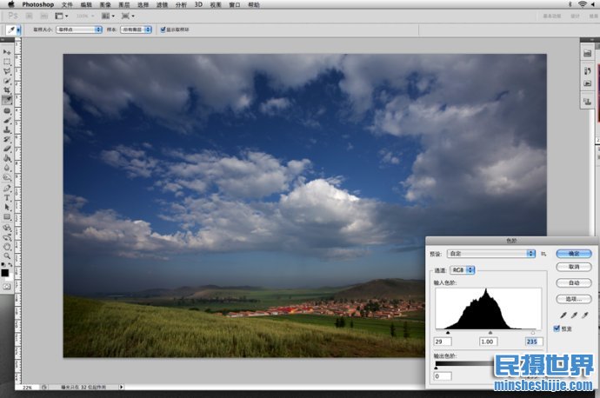Select the Type tool

(7, 197)
